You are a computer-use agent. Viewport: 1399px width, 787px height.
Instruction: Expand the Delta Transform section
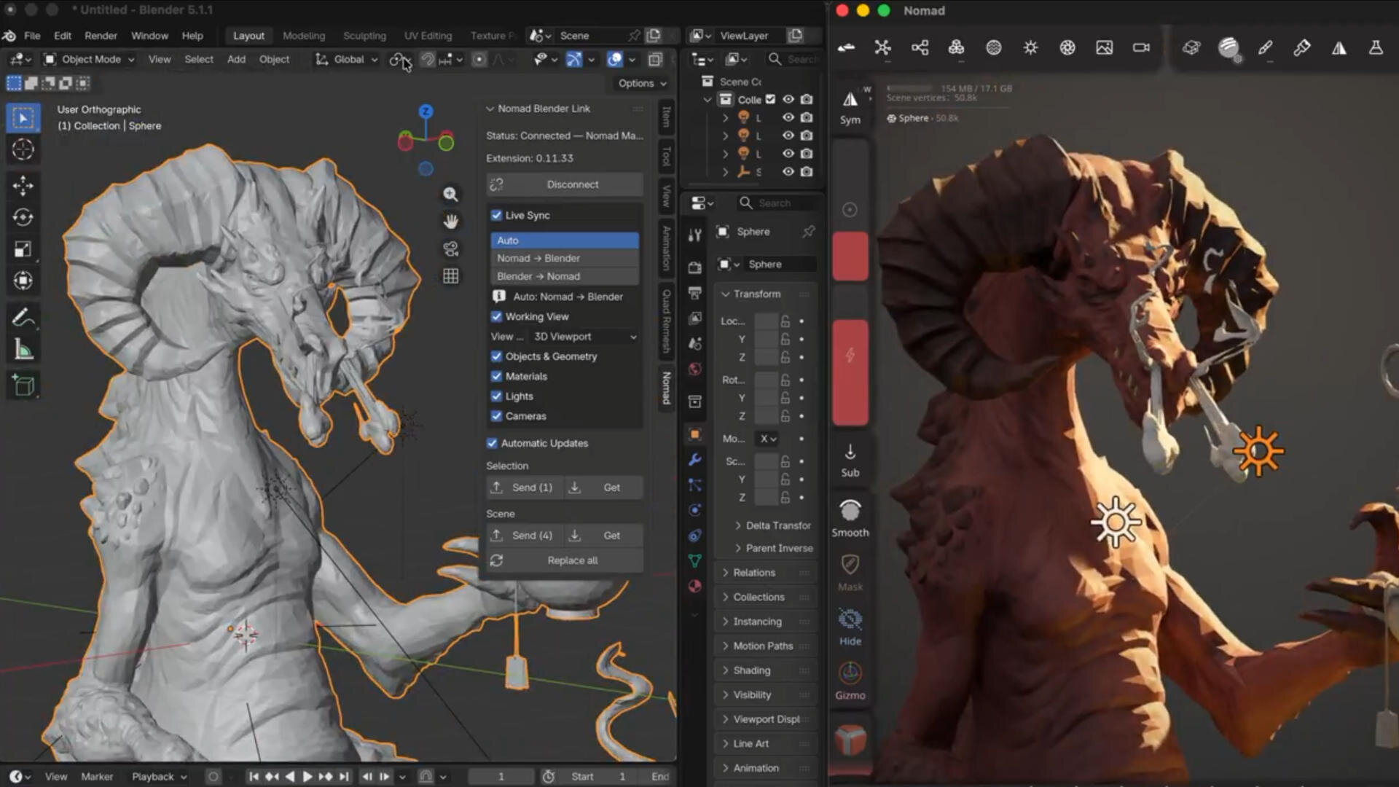(x=773, y=525)
